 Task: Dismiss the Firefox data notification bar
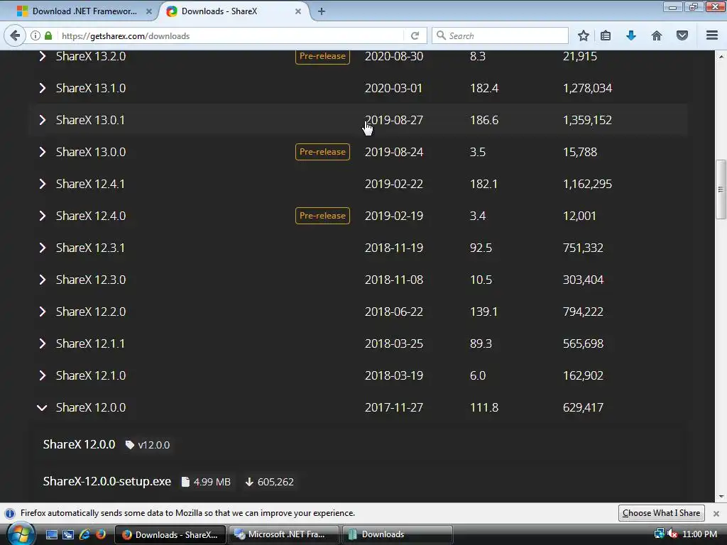click(716, 514)
